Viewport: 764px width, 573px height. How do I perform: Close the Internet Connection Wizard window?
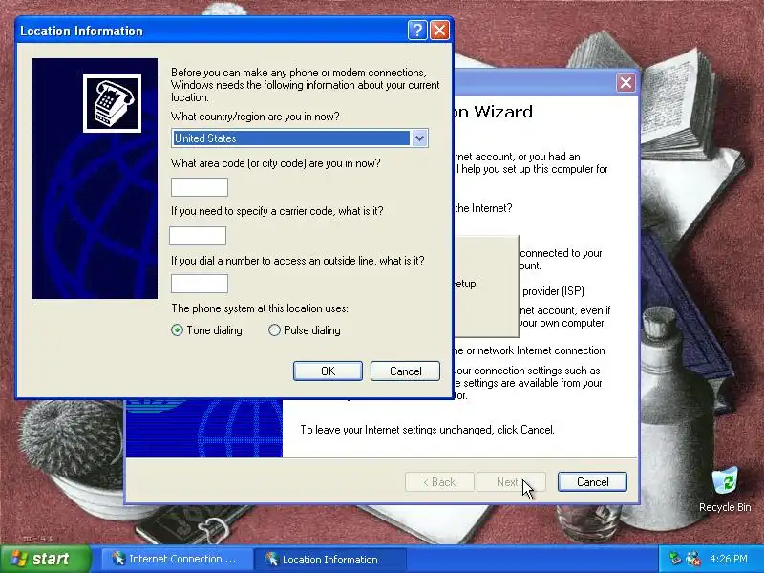(626, 82)
